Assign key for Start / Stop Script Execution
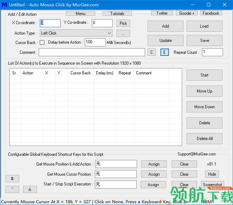233x205 pixels. pos(153,185)
